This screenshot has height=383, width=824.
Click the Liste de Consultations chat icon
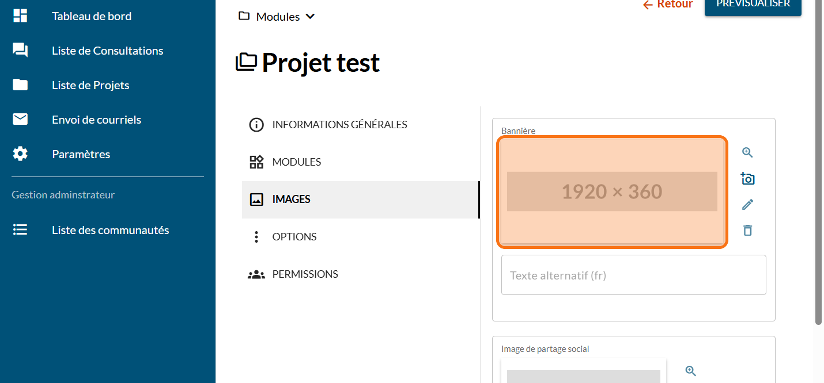(x=20, y=51)
